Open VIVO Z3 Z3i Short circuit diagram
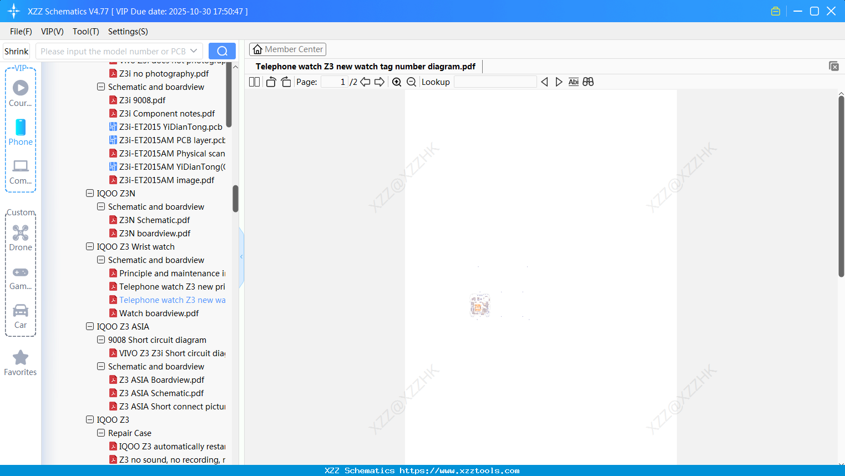The width and height of the screenshot is (845, 476). coord(167,353)
